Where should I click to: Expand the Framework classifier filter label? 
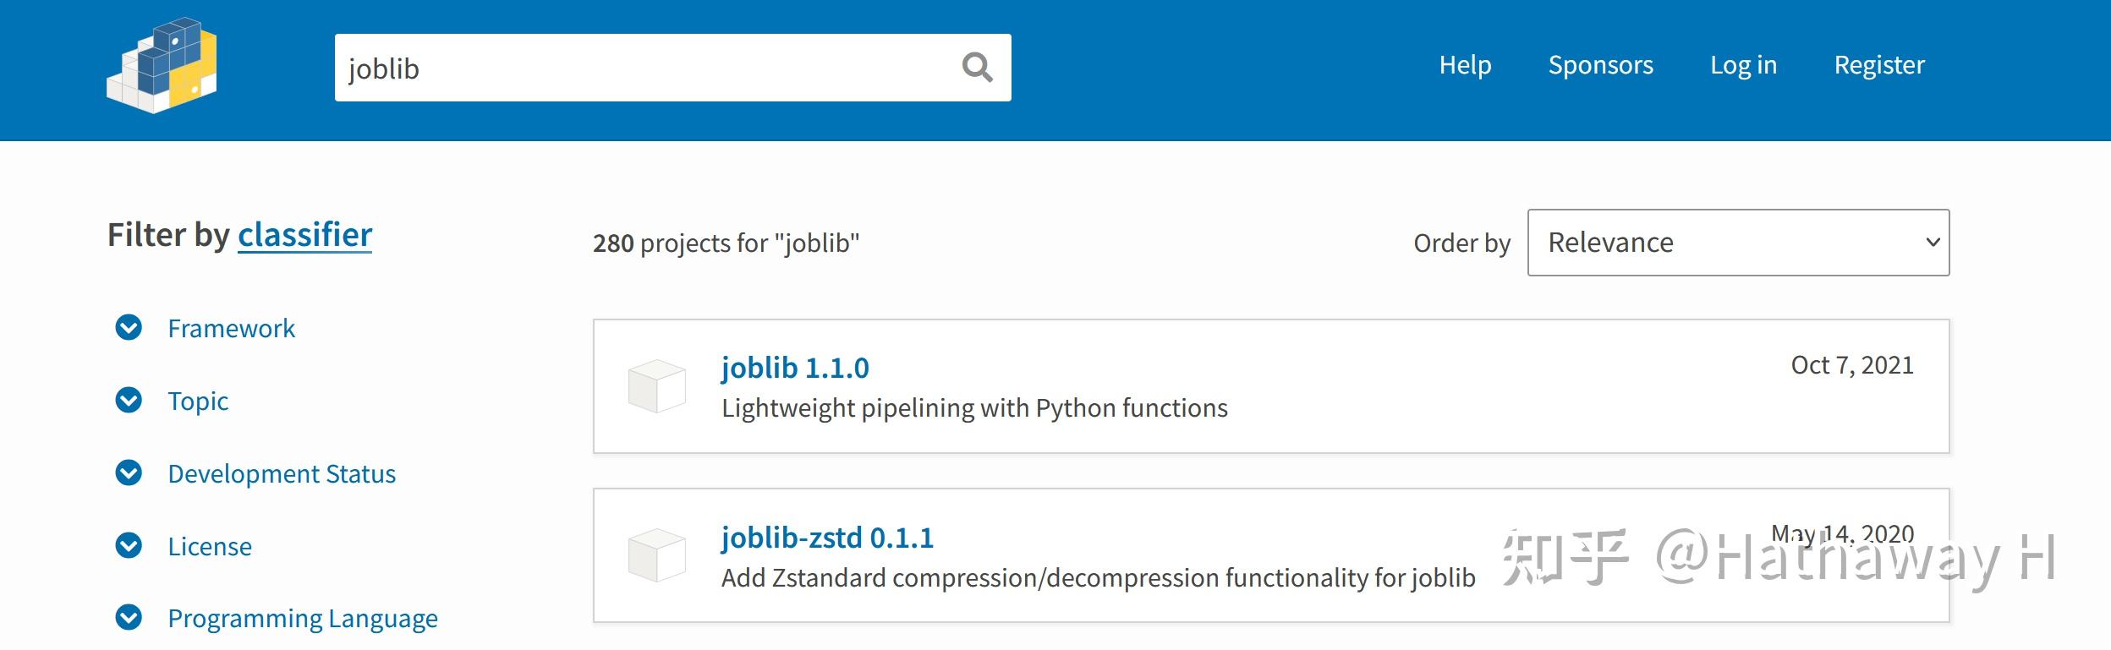(x=231, y=328)
